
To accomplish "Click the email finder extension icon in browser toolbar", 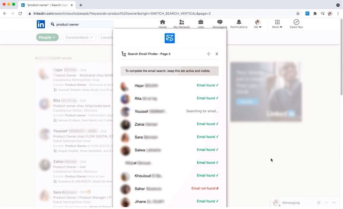I will 307,14.
